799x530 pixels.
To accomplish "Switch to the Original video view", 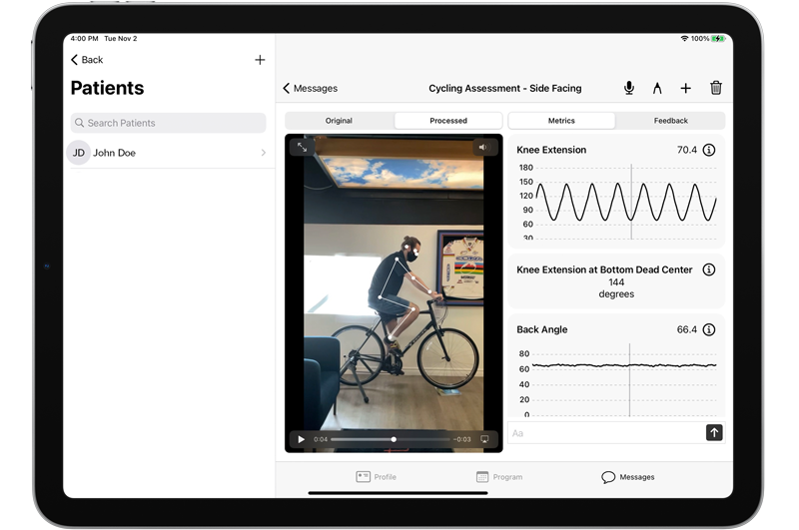I will coord(339,121).
